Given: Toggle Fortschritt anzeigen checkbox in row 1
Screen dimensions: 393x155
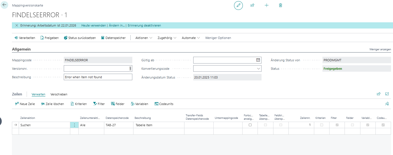Looking at the screenshot, I should click(250, 125).
